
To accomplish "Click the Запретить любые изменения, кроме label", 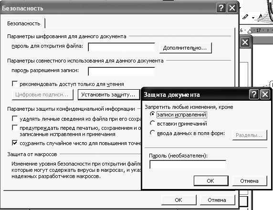I will click(x=189, y=107).
